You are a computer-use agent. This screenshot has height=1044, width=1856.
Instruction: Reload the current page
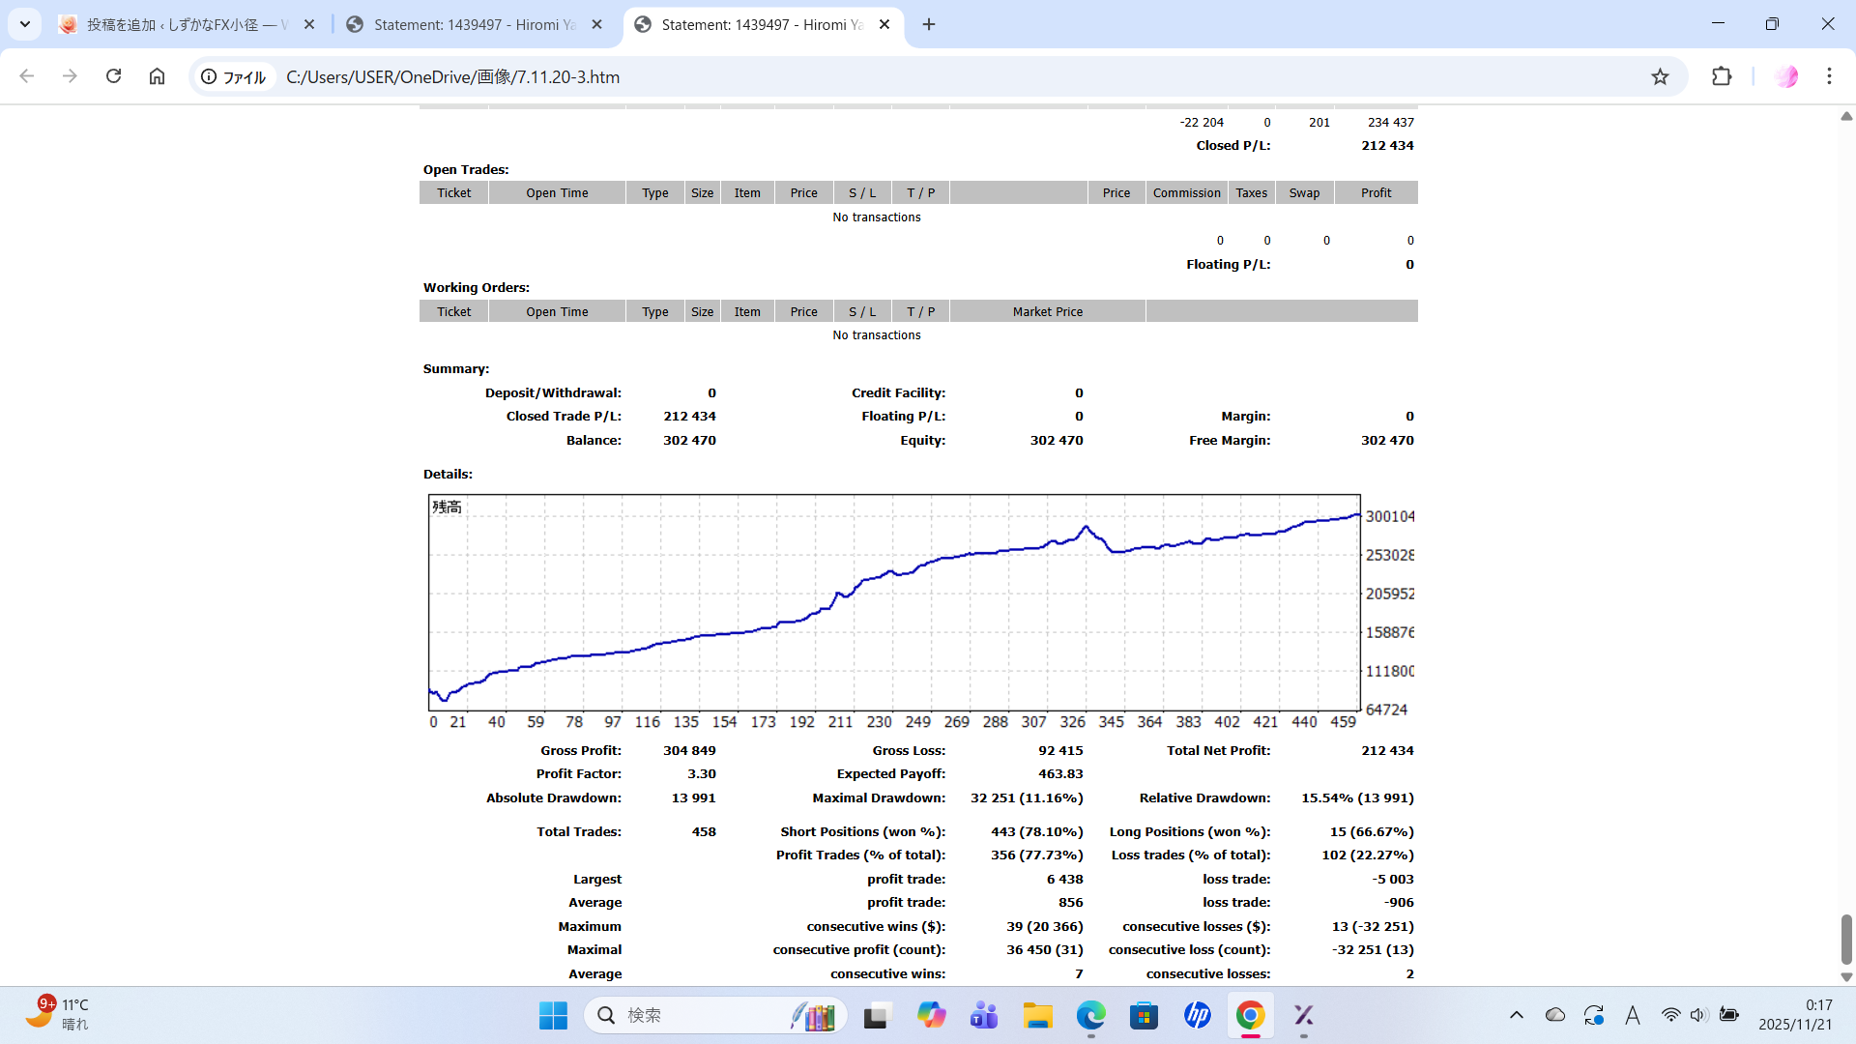point(113,76)
